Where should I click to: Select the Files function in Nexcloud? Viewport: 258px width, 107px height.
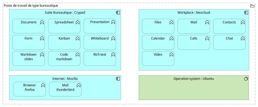[x=158, y=26]
